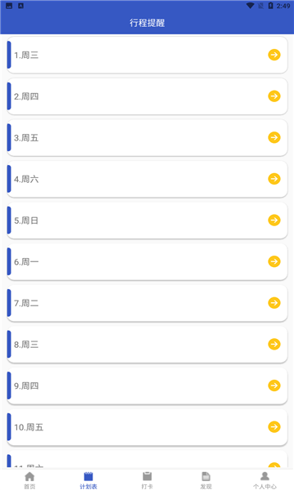Image resolution: width=294 pixels, height=490 pixels.
Task: Tap the arrow icon for 1.周三
Action: [274, 55]
